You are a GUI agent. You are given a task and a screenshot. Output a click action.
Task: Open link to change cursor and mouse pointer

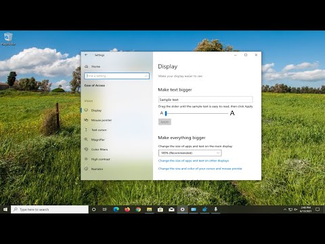click(200, 169)
